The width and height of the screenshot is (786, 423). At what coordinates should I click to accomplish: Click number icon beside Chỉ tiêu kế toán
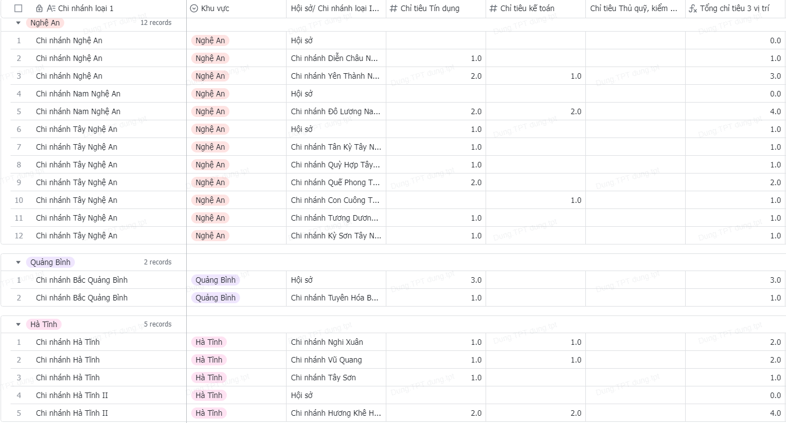493,8
